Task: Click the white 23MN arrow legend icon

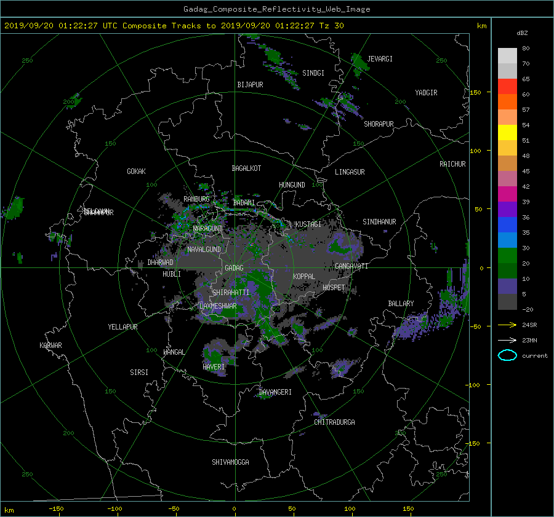Action: coord(507,340)
